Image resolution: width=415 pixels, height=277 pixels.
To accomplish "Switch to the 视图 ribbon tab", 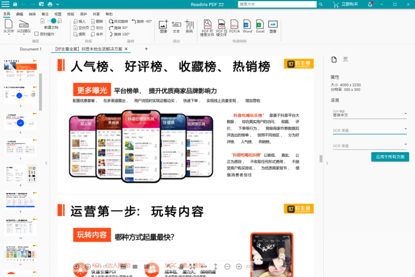I will (58, 14).
